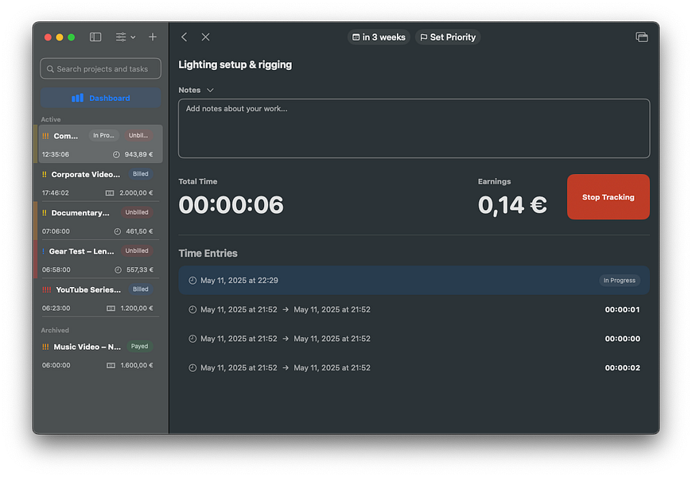Click the priority marks on Com... project
692x477 pixels.
(45, 136)
